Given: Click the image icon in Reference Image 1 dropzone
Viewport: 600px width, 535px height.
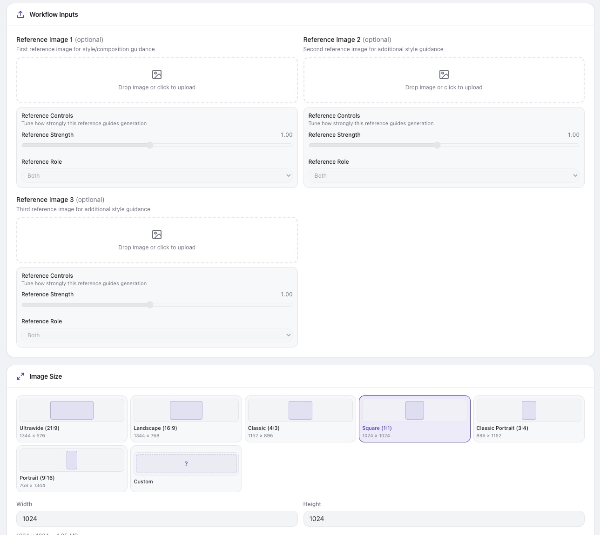Looking at the screenshot, I should coord(157,74).
